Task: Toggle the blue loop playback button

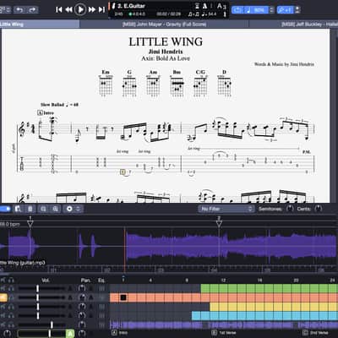Action: 237,10
